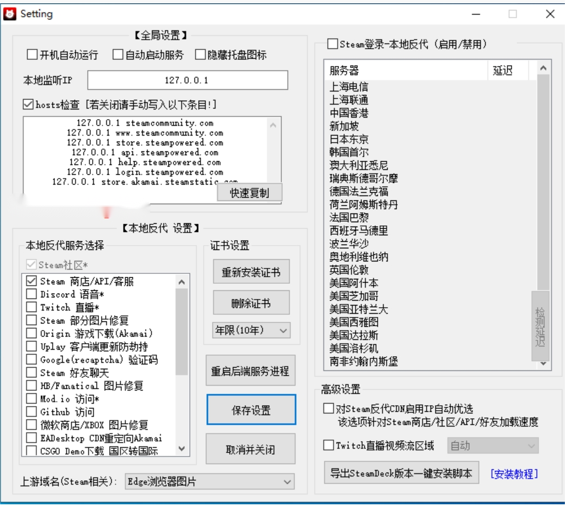Check 隐藏托盘图标 option
This screenshot has width=565, height=513.
(200, 54)
